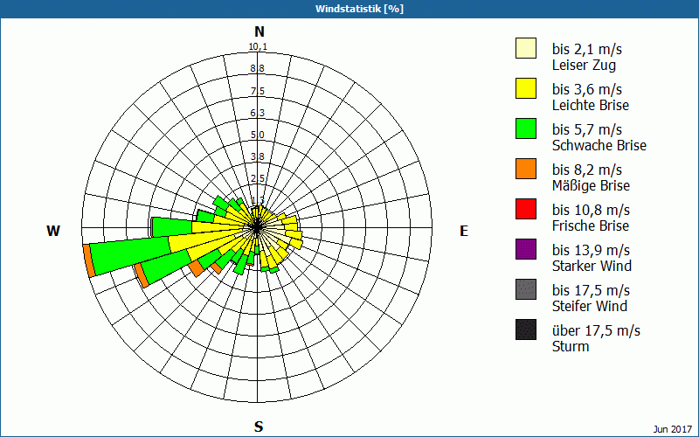This screenshot has height=437, width=699.
Task: Click the '2,5' radial scale value
Action: 257,178
